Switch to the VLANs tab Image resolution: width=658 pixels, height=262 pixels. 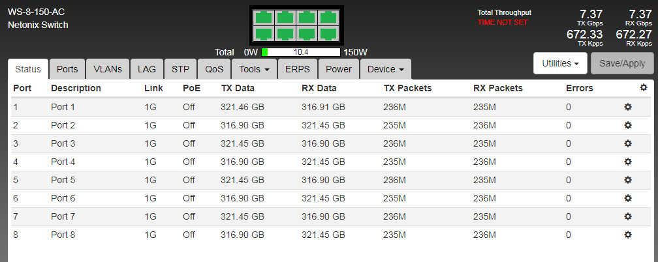click(x=108, y=69)
